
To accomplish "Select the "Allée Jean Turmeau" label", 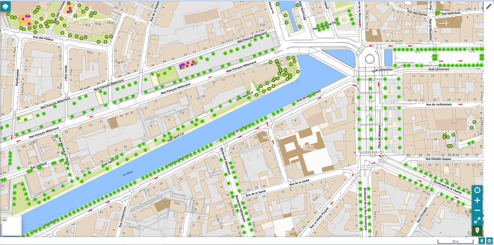I will [x=59, y=12].
